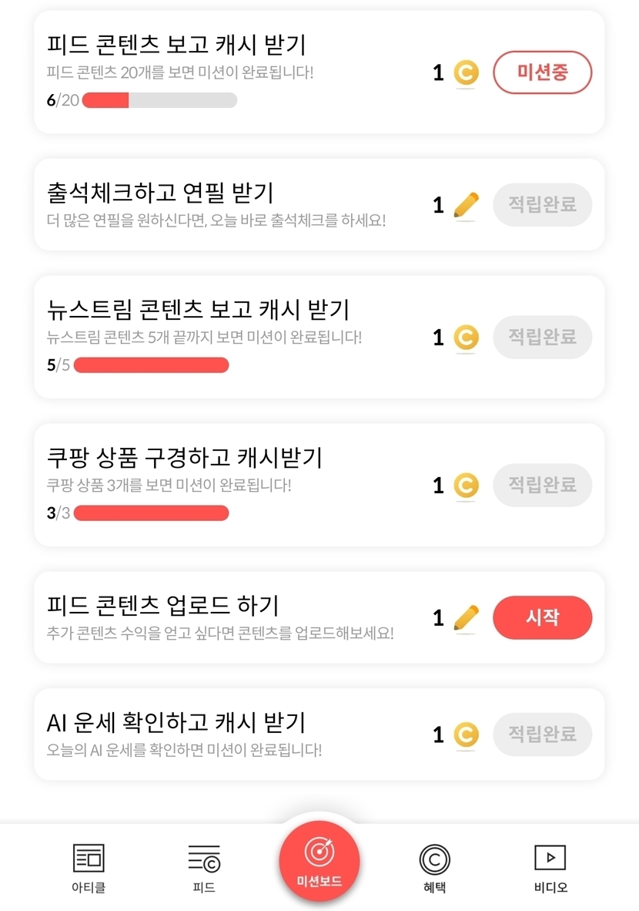This screenshot has width=639, height=911.
Task: Tap the 피드 콘텐츠 업로드 하기 title
Action: (x=162, y=606)
